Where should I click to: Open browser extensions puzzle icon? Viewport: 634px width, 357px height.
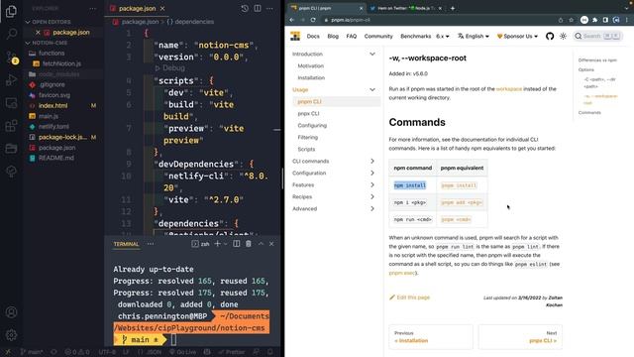594,20
